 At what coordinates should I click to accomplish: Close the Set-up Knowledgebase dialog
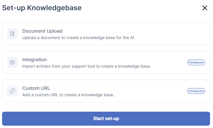205,8
